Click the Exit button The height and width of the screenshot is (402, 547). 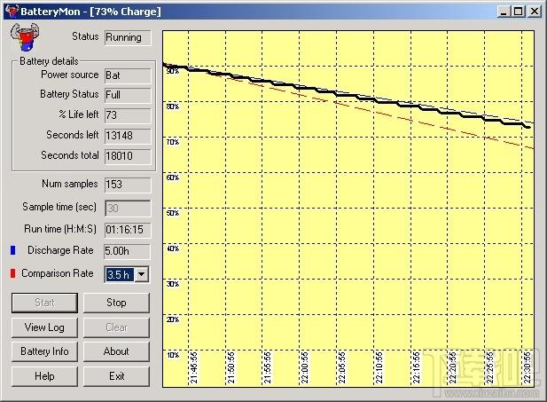[x=116, y=376]
